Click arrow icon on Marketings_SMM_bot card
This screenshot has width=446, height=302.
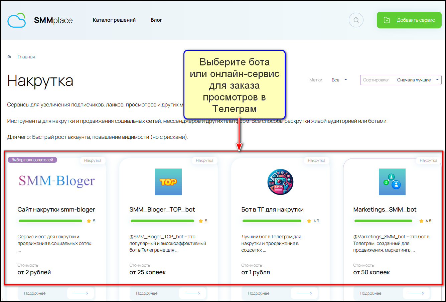point(416,293)
